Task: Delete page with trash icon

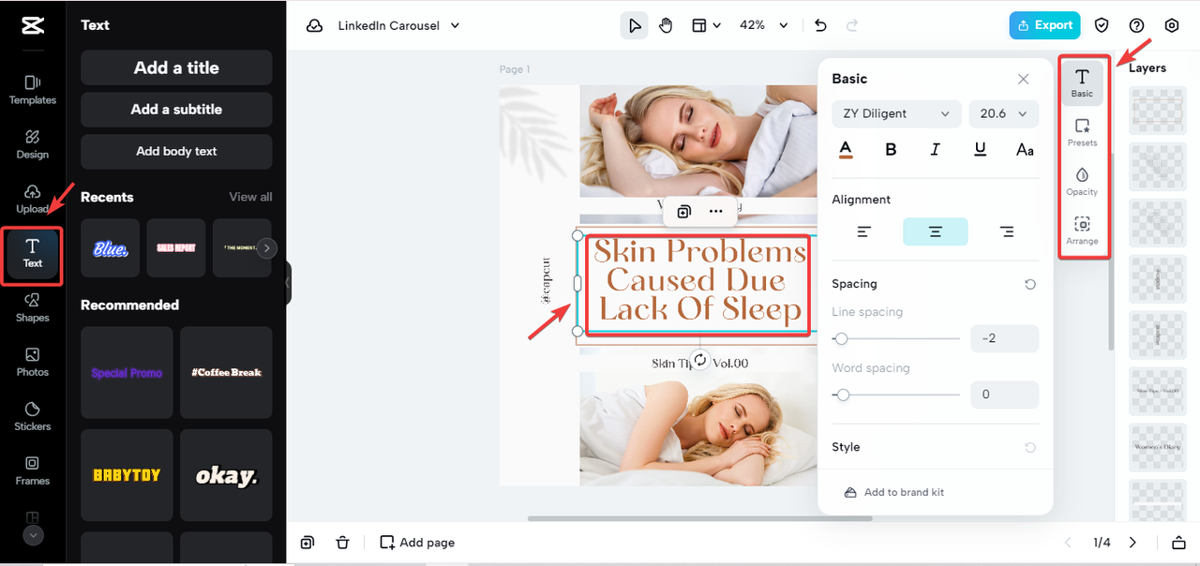Action: (343, 543)
